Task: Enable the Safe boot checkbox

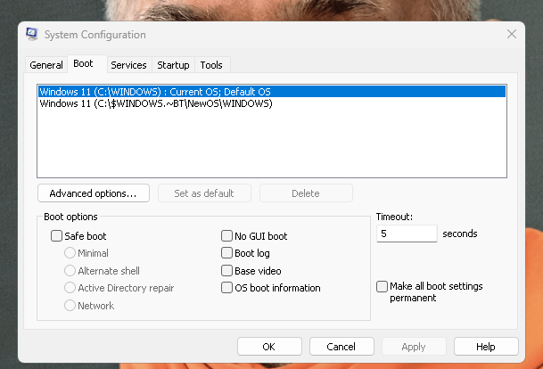Action: coord(56,236)
